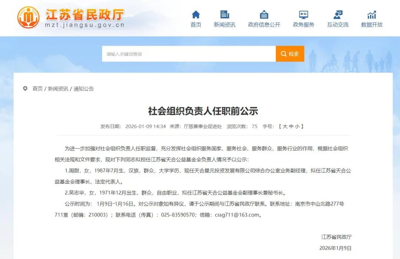The width and height of the screenshot is (400, 259).
Task: Click the 江苏省民政厅 emblem logo
Action: (x=29, y=17)
